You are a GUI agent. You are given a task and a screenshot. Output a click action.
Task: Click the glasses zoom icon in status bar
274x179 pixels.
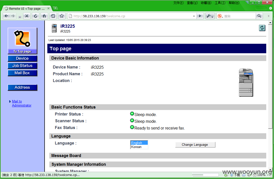[x=255, y=175]
